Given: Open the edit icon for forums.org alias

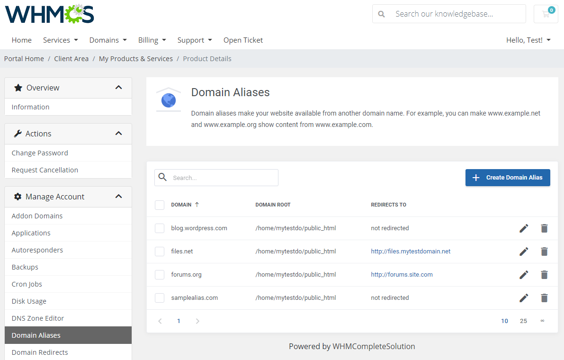Looking at the screenshot, I should [524, 274].
